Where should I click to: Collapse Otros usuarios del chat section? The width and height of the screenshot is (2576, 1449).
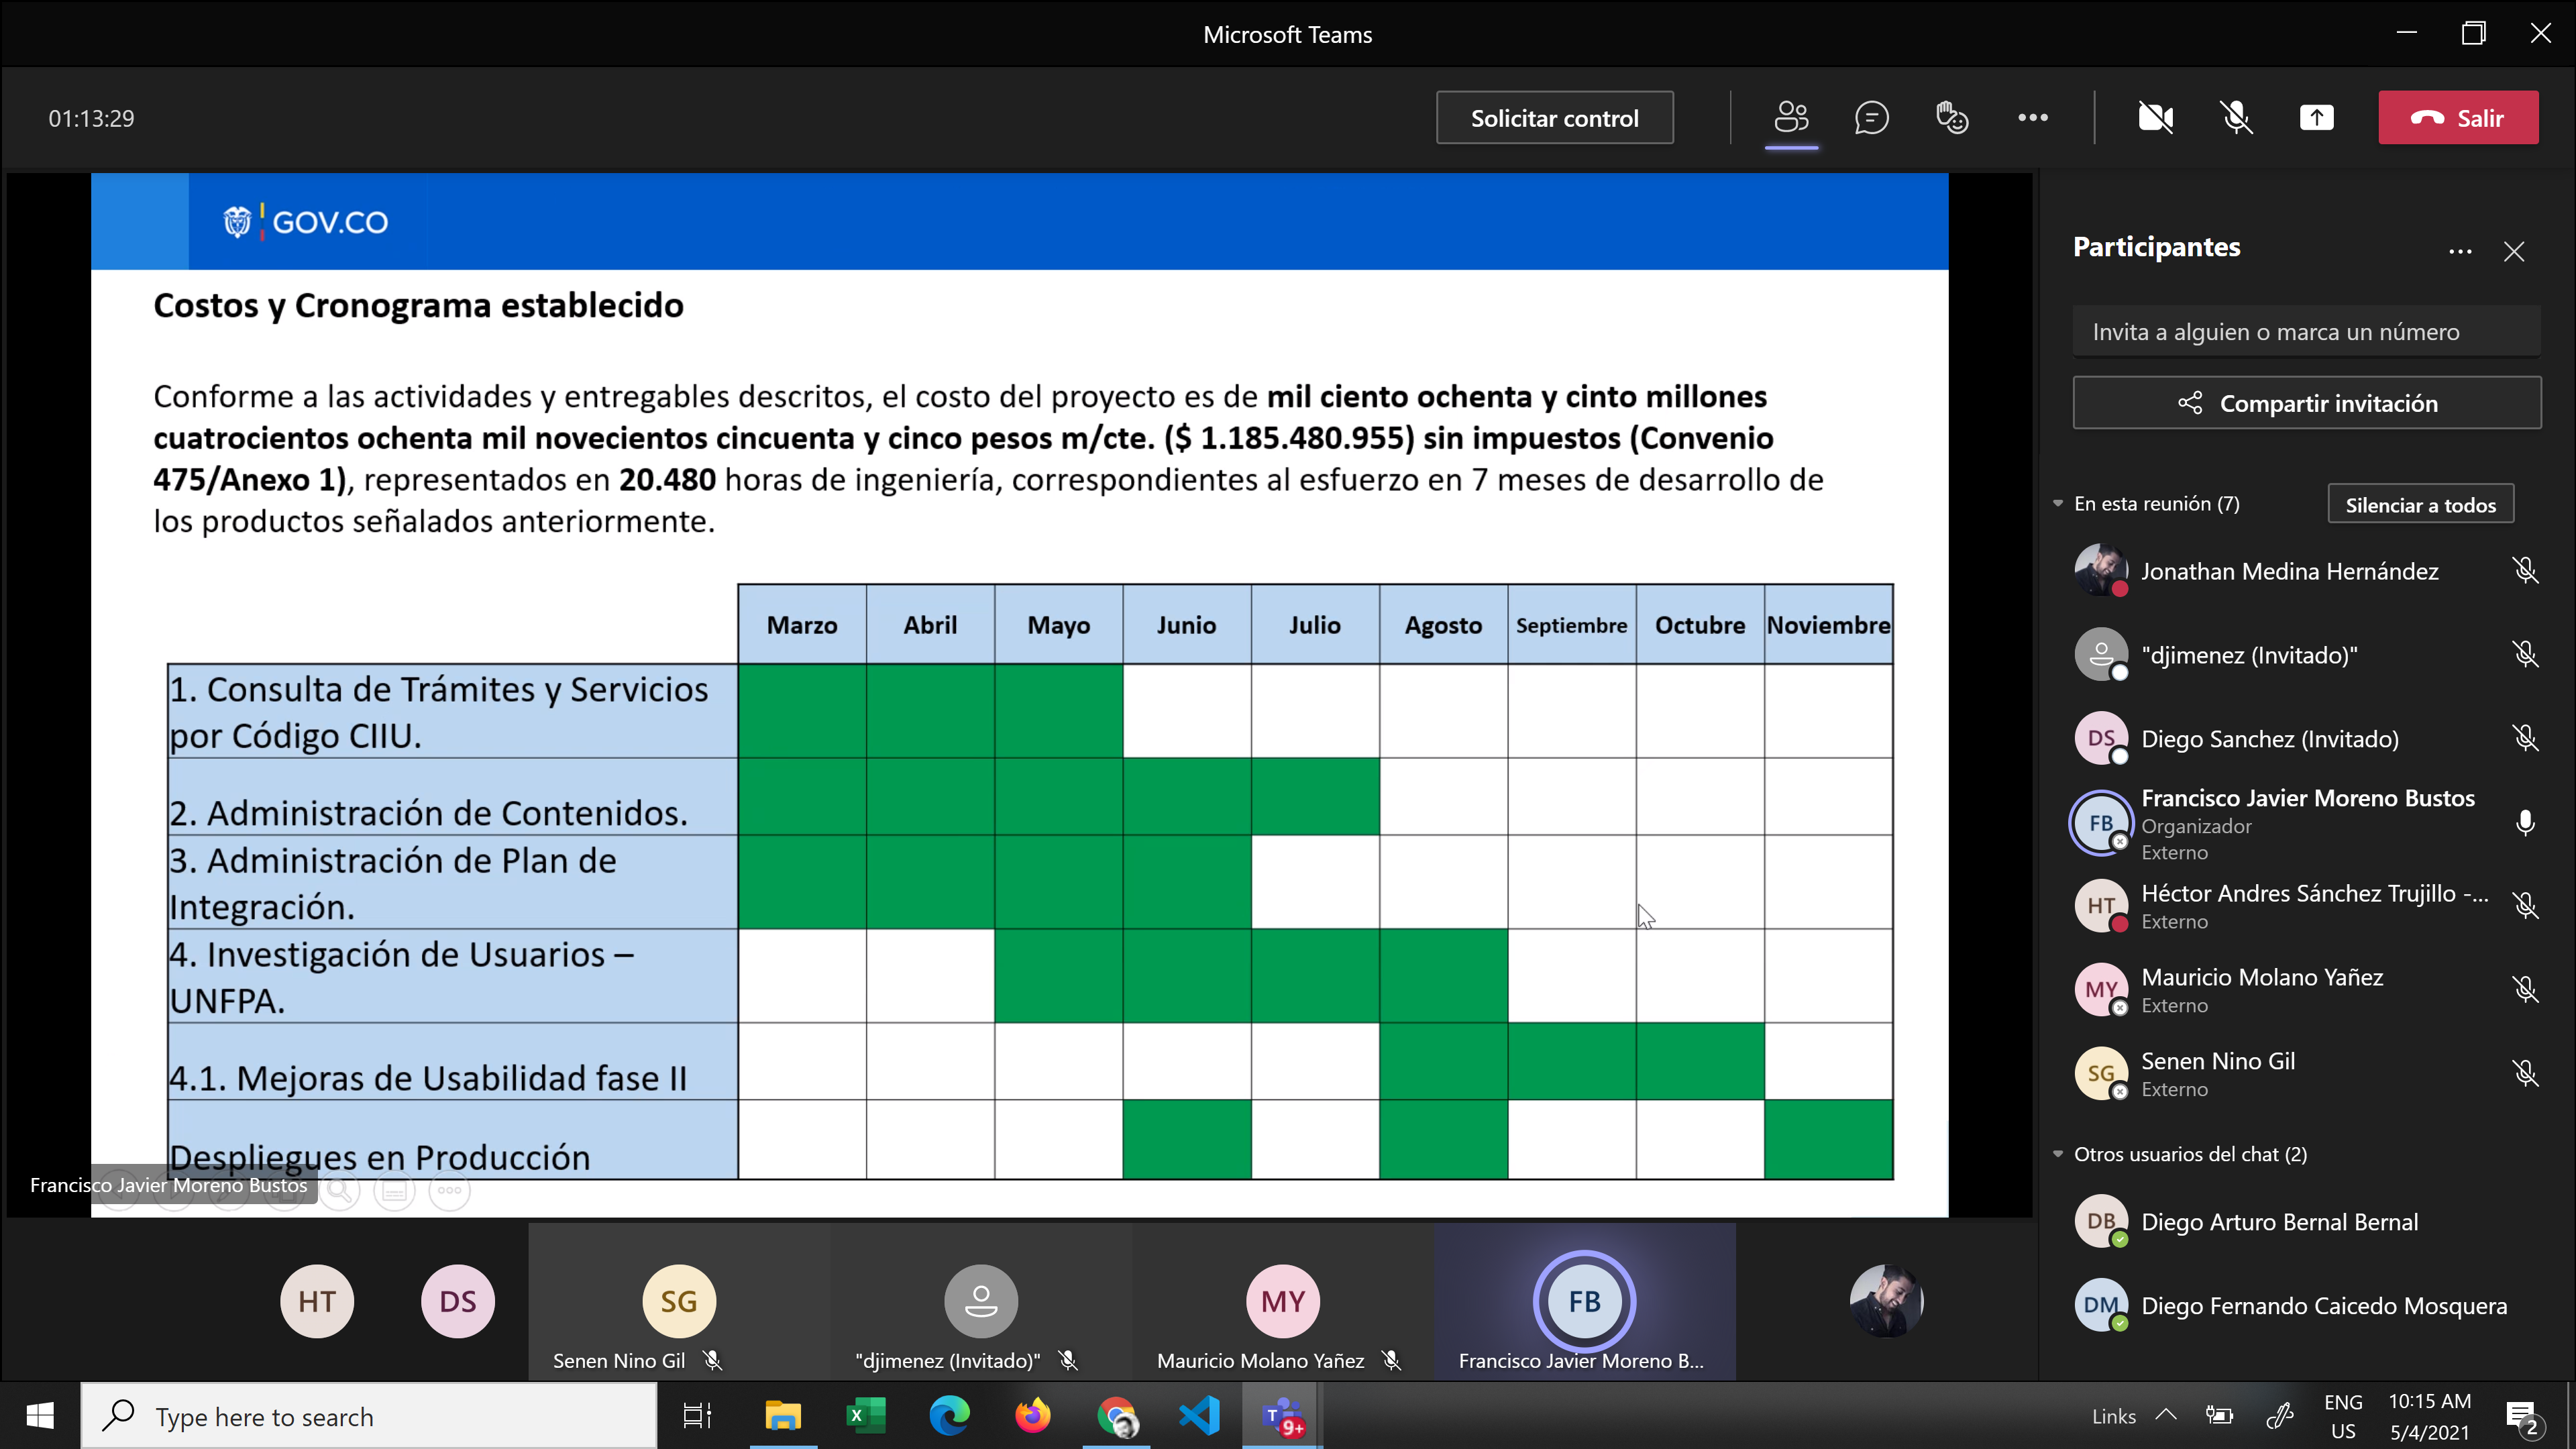coord(2058,1154)
